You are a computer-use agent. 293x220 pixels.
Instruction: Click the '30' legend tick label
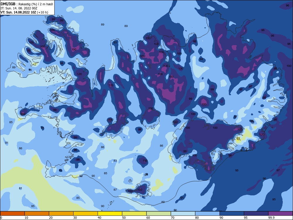pos(75,218)
